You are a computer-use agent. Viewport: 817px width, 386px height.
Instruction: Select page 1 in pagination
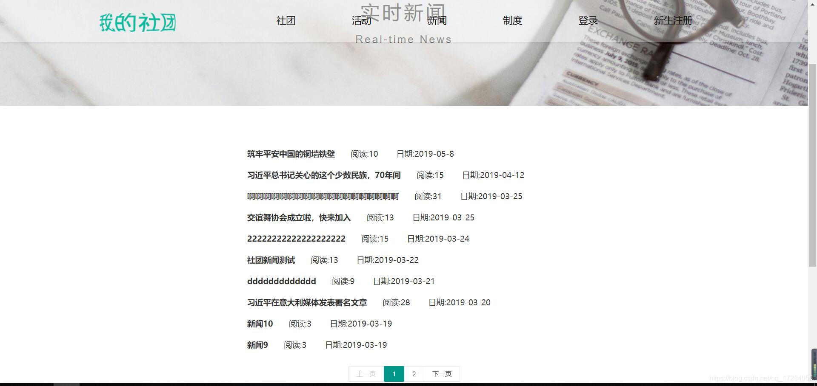pos(394,374)
